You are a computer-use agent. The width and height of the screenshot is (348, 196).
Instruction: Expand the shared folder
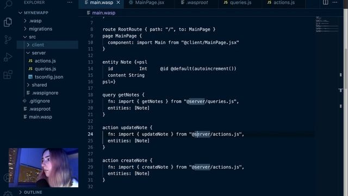(x=28, y=85)
